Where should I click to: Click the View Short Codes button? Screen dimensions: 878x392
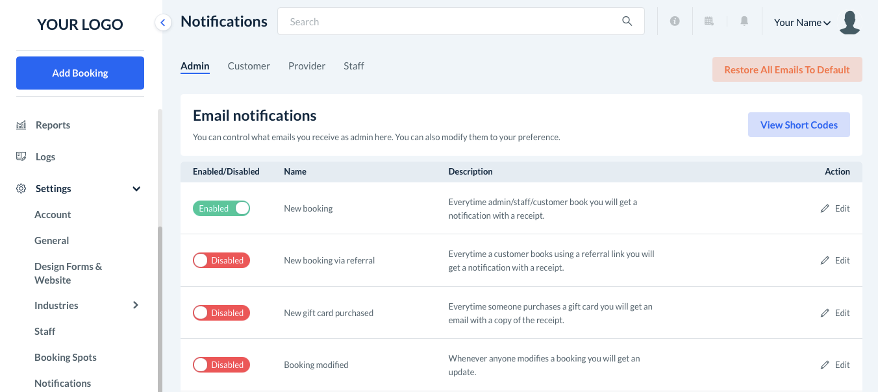click(x=799, y=125)
